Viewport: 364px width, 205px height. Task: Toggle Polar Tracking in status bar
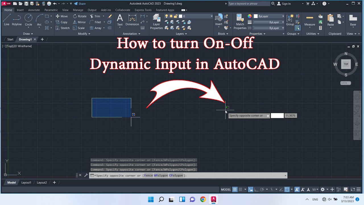pos(262,189)
